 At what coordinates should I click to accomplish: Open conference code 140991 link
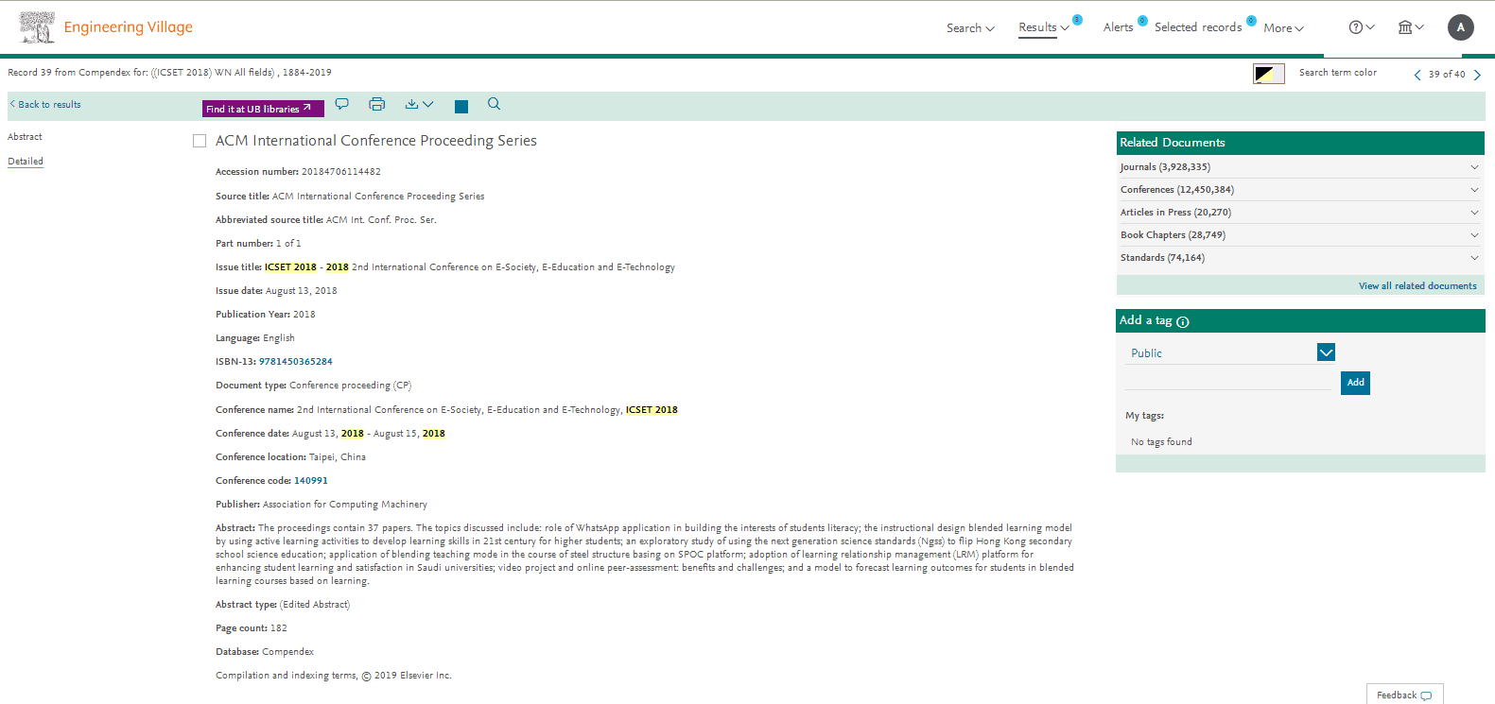[x=311, y=481]
